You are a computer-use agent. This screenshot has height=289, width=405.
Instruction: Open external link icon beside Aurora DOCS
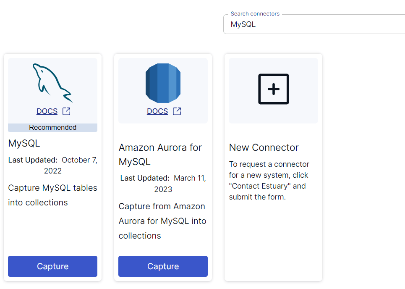coord(177,111)
